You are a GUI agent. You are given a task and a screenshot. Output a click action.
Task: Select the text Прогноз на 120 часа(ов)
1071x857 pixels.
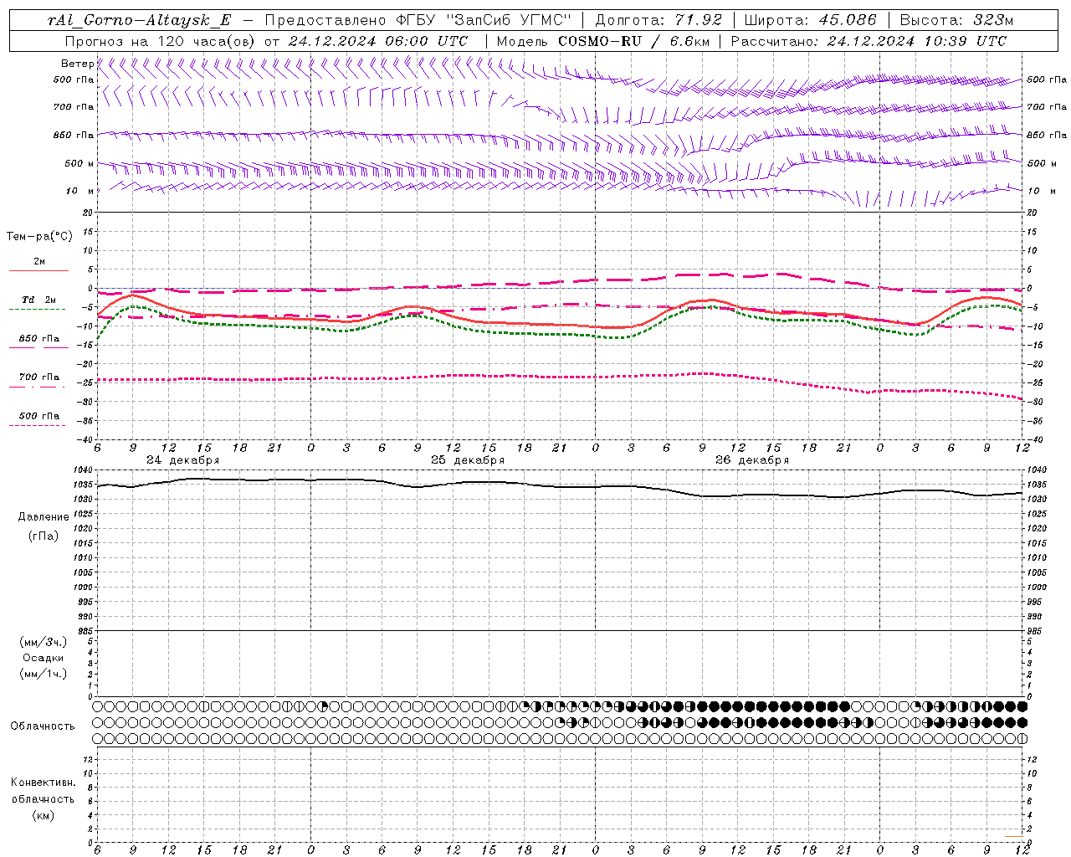160,41
